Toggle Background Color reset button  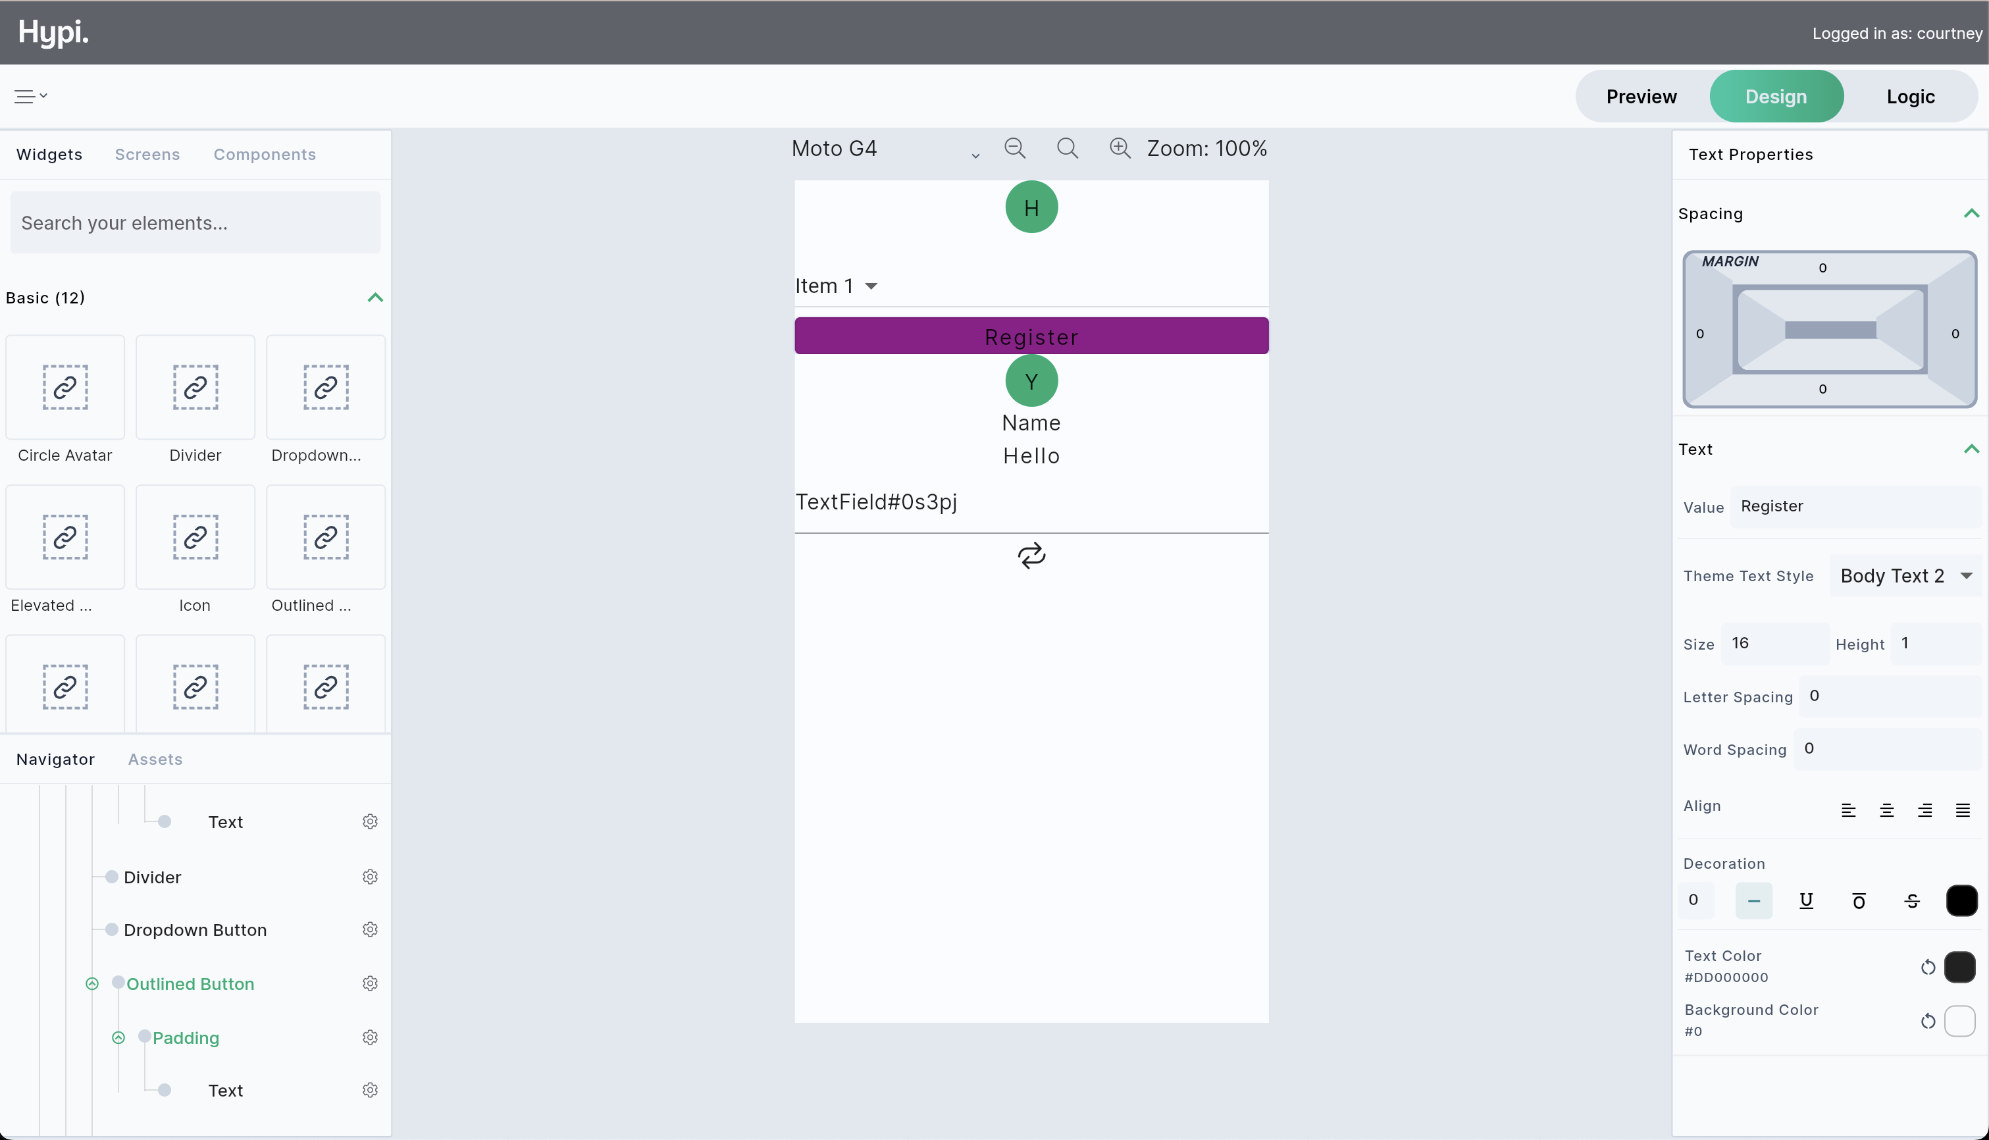point(1929,1021)
